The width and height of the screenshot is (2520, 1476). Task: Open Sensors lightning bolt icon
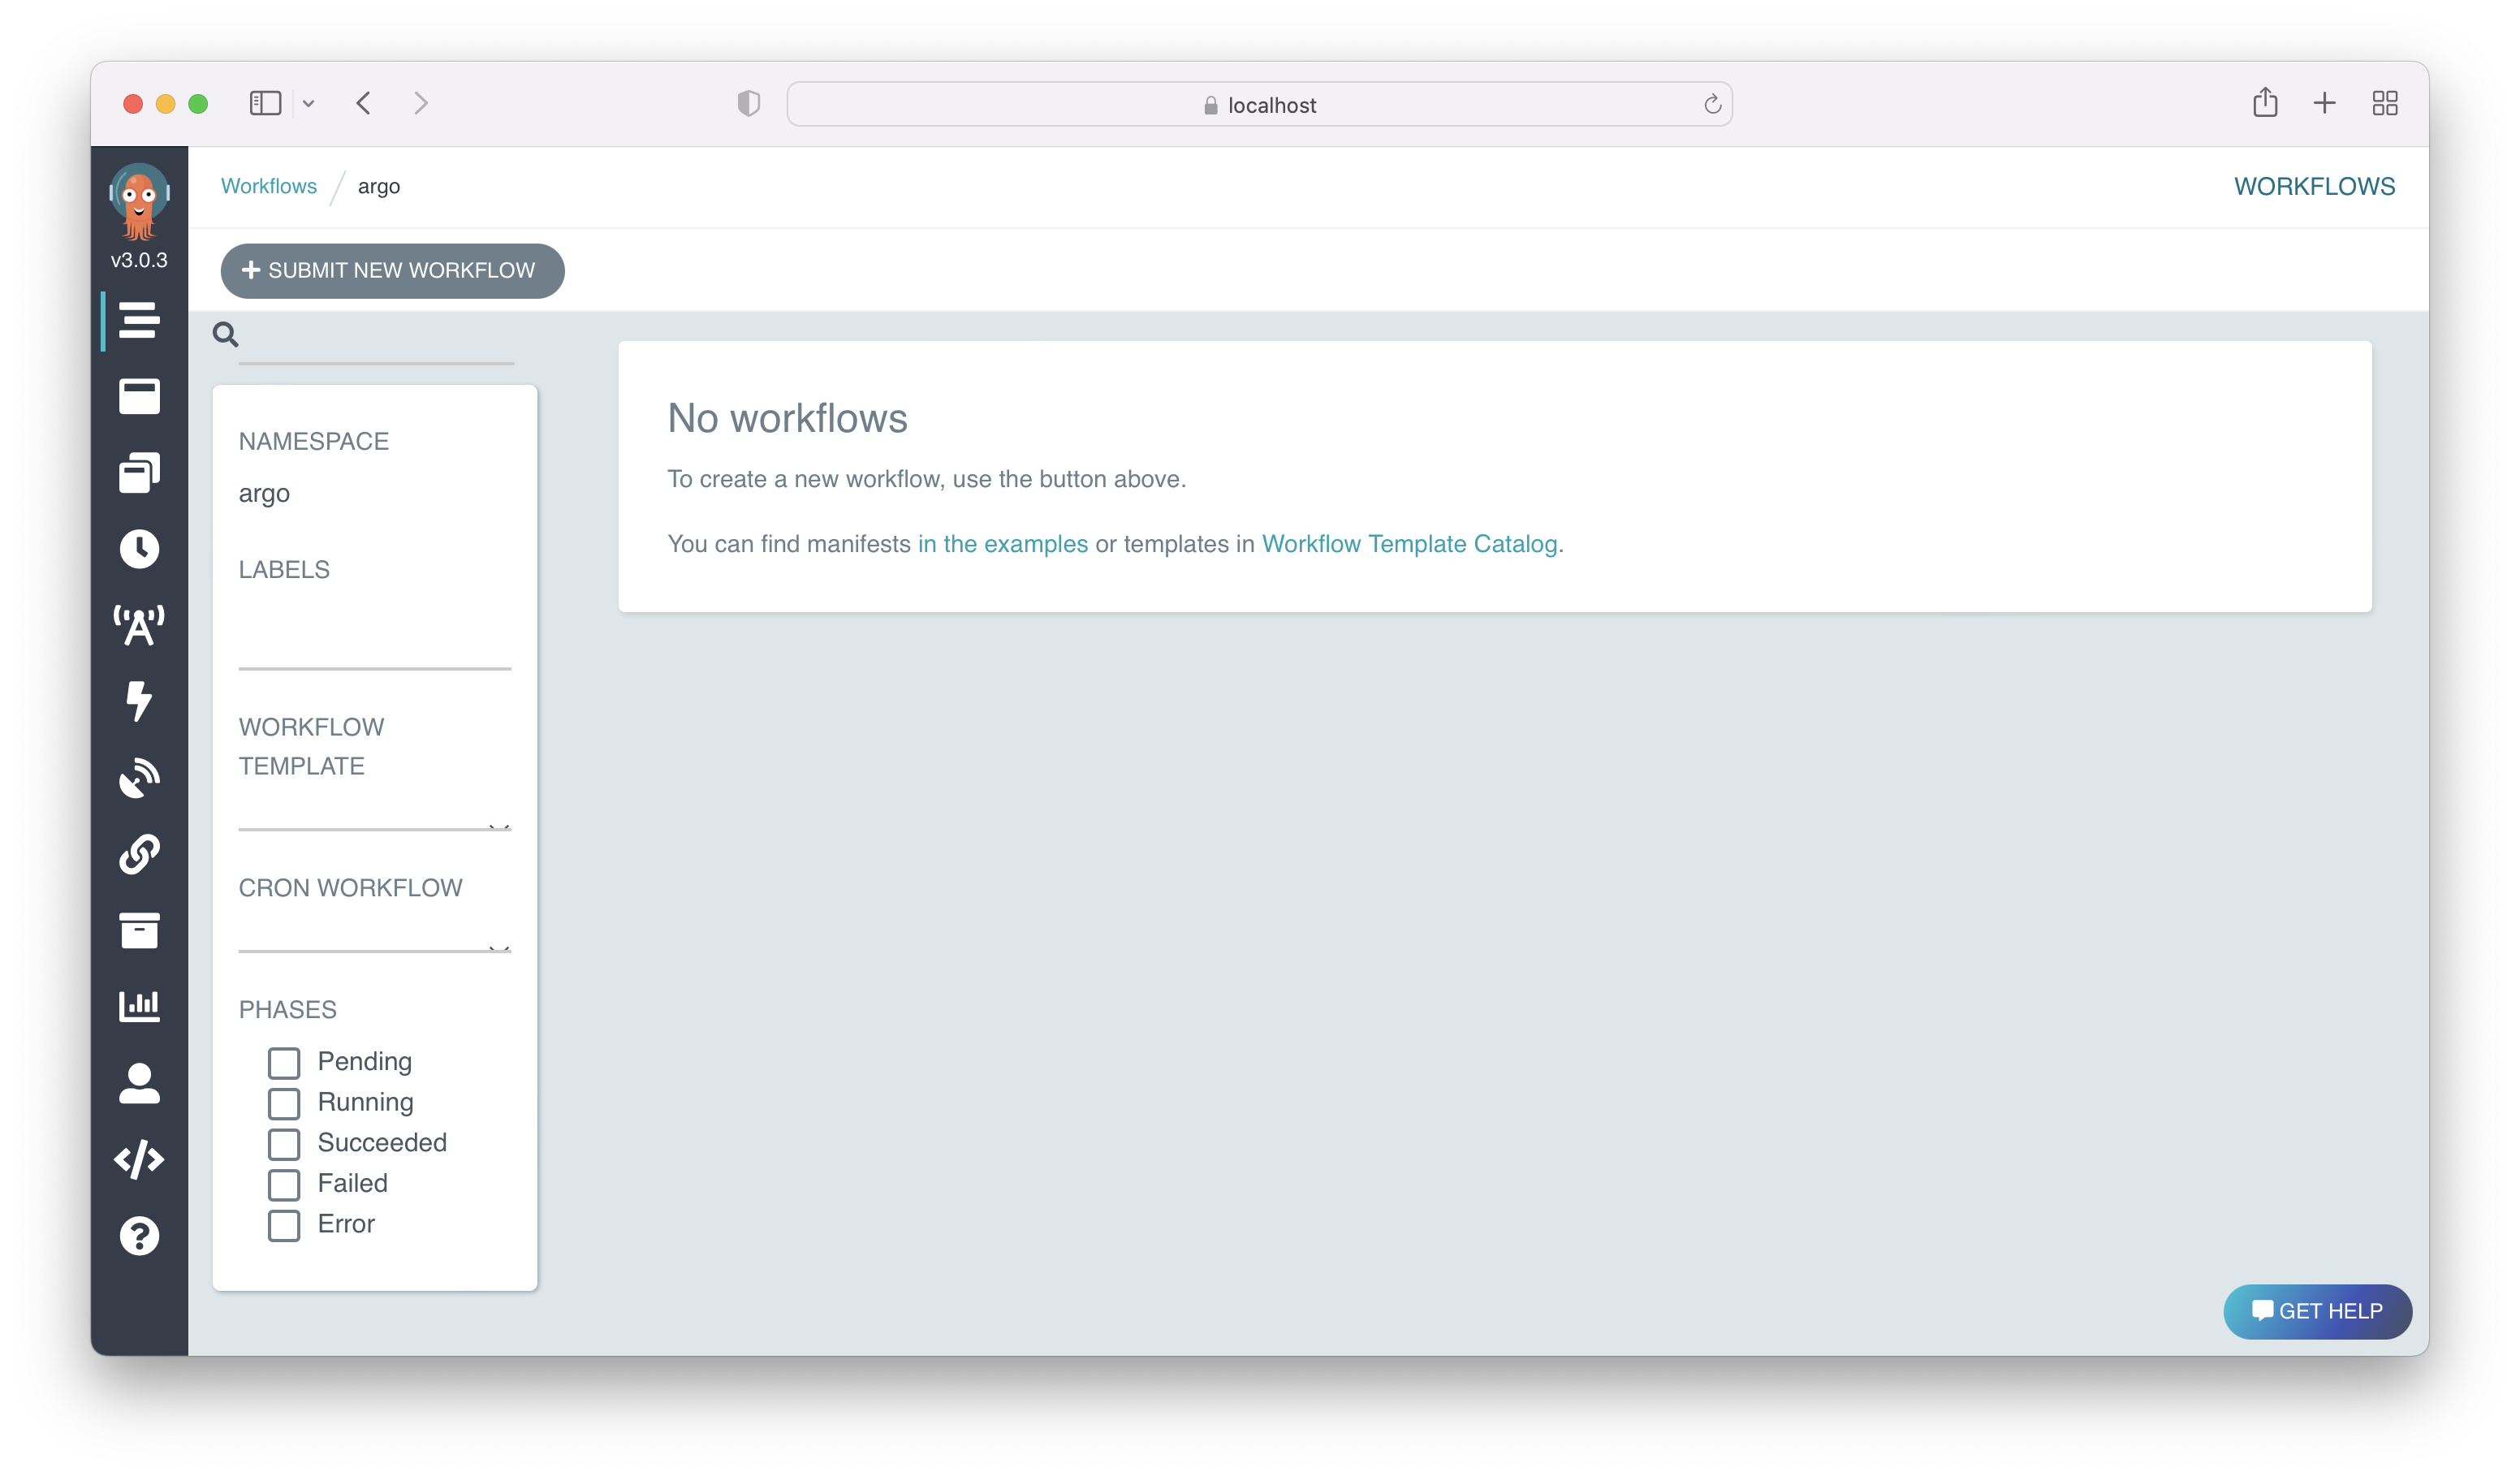point(139,701)
